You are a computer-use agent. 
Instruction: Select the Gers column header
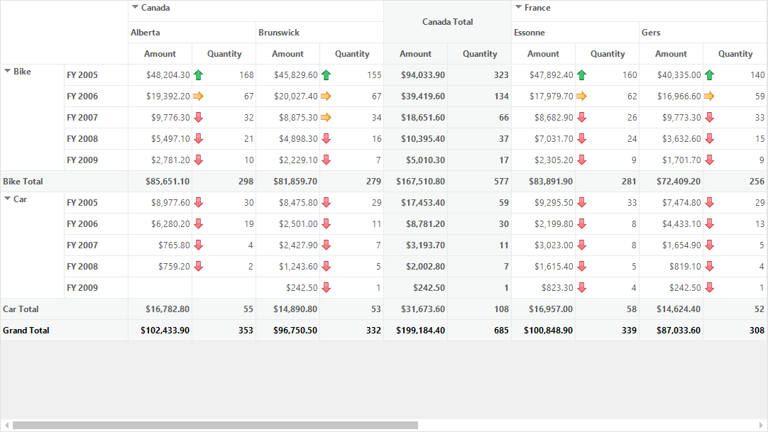pos(703,33)
